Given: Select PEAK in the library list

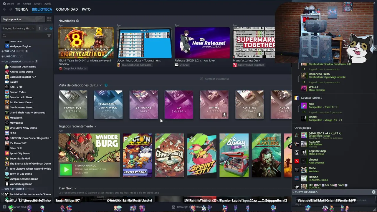Looking at the screenshot, I should coord(13,133).
